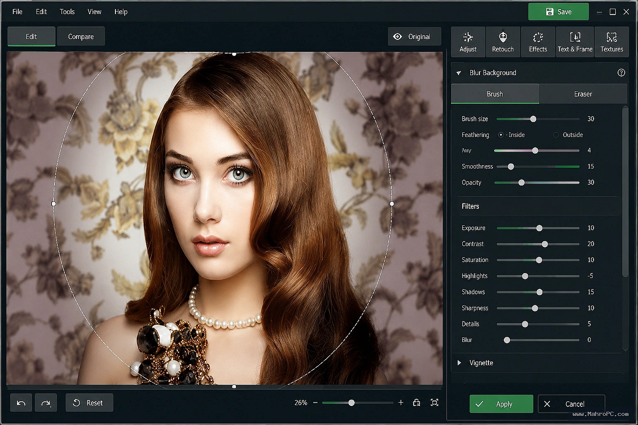Adjust the Blur slider handle
638x425 pixels.
pyautogui.click(x=507, y=340)
